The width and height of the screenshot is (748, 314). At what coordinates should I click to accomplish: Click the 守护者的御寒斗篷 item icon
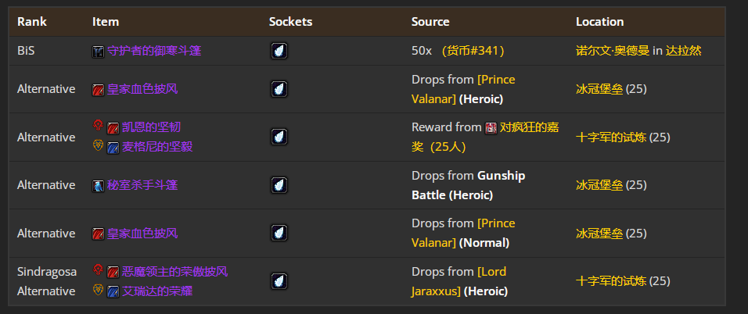pyautogui.click(x=98, y=51)
